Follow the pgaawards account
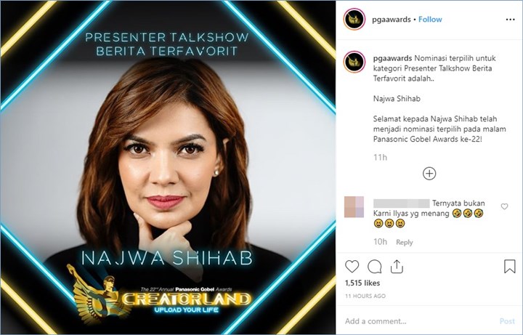The height and width of the screenshot is (335, 523). coord(430,20)
